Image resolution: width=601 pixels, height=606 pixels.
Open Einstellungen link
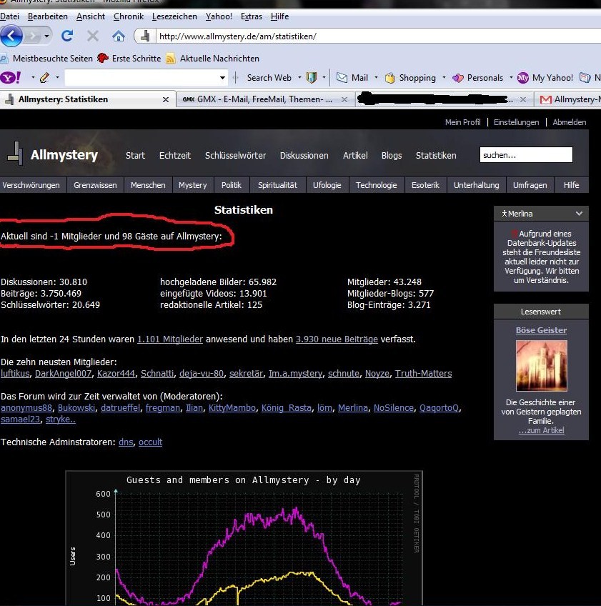[x=516, y=122]
